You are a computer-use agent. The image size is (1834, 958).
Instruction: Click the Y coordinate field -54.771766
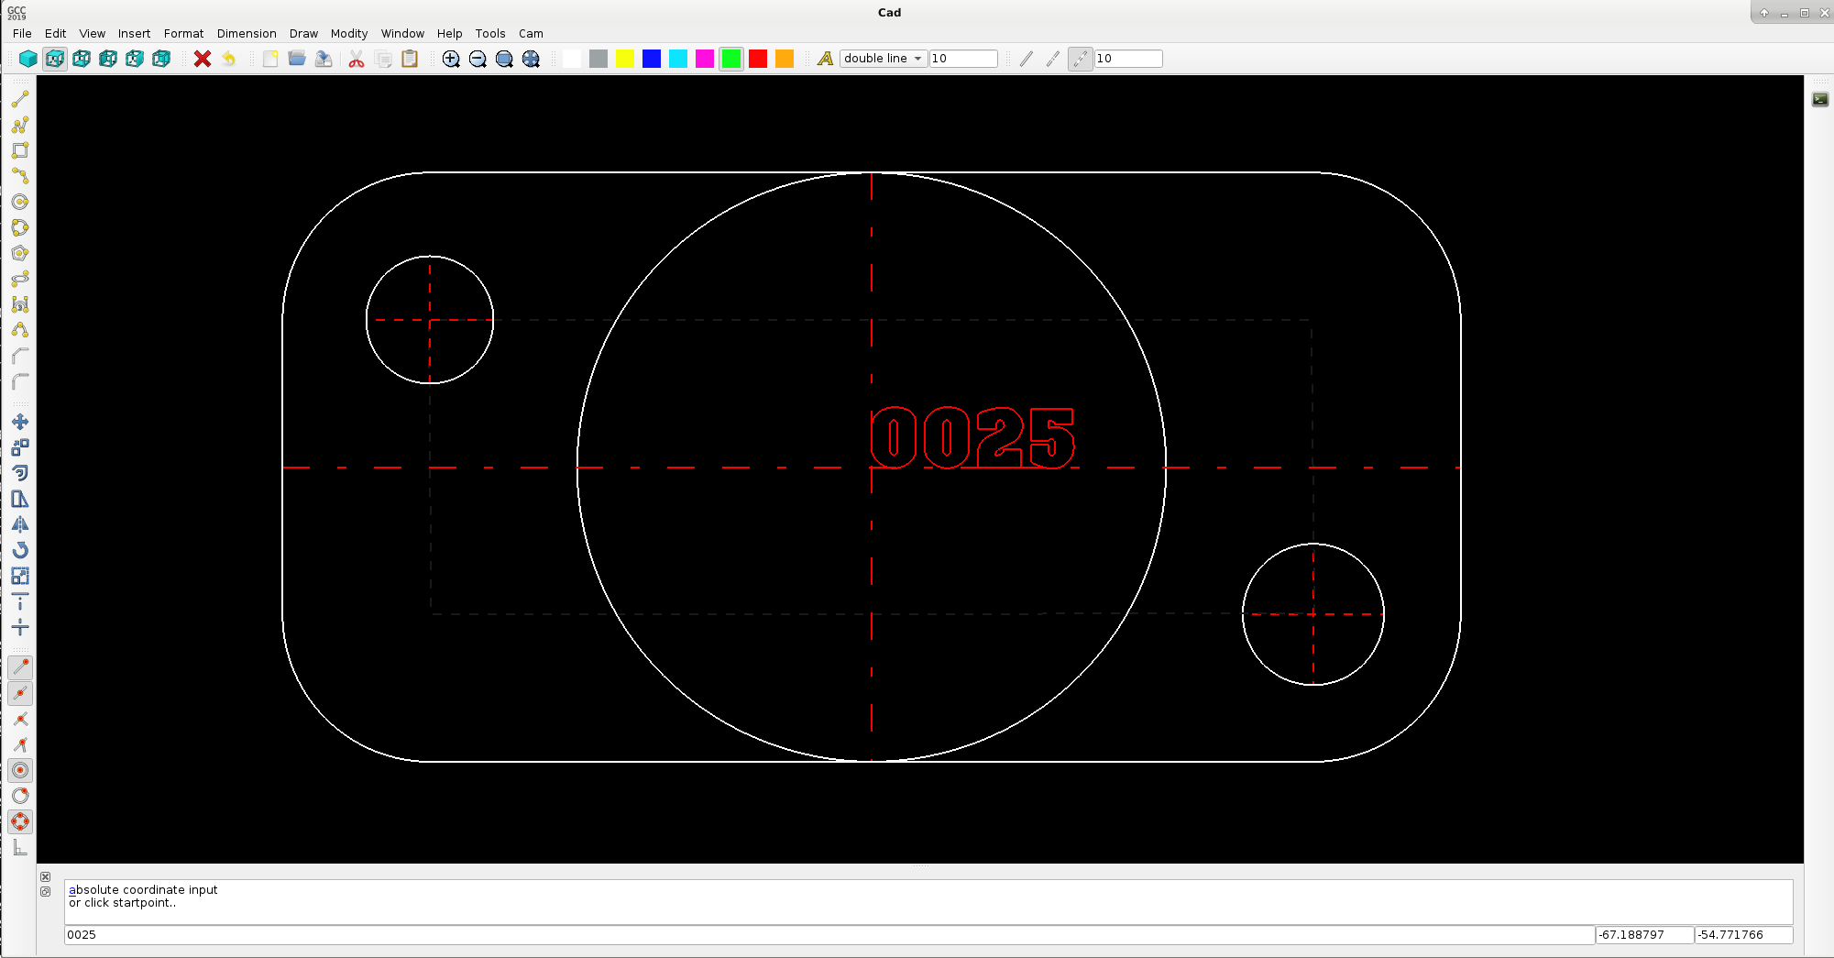(x=1743, y=935)
